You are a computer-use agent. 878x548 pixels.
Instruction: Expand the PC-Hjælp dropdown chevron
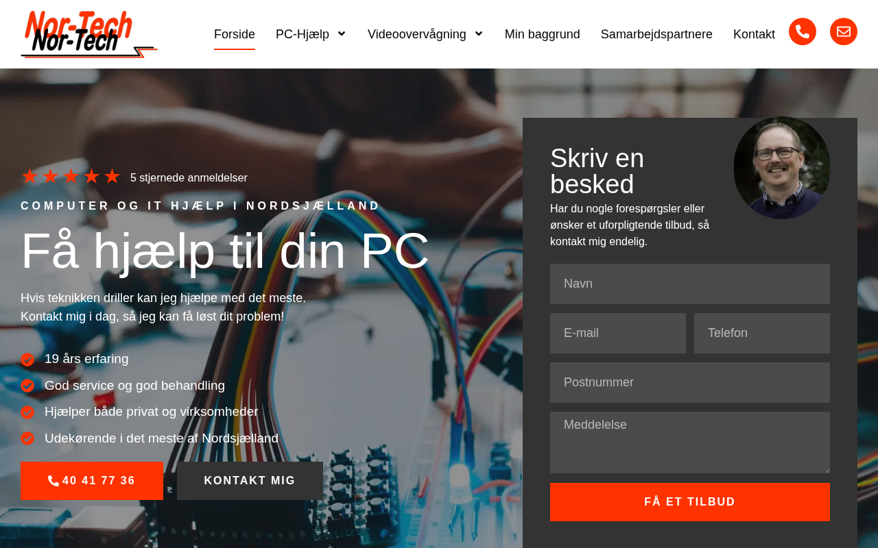pos(342,34)
